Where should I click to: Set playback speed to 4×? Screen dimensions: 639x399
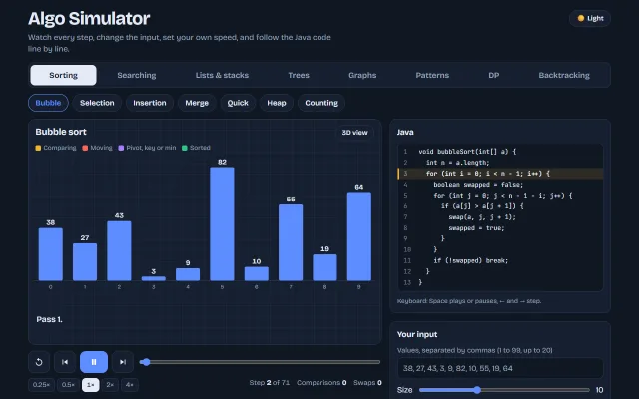130,385
